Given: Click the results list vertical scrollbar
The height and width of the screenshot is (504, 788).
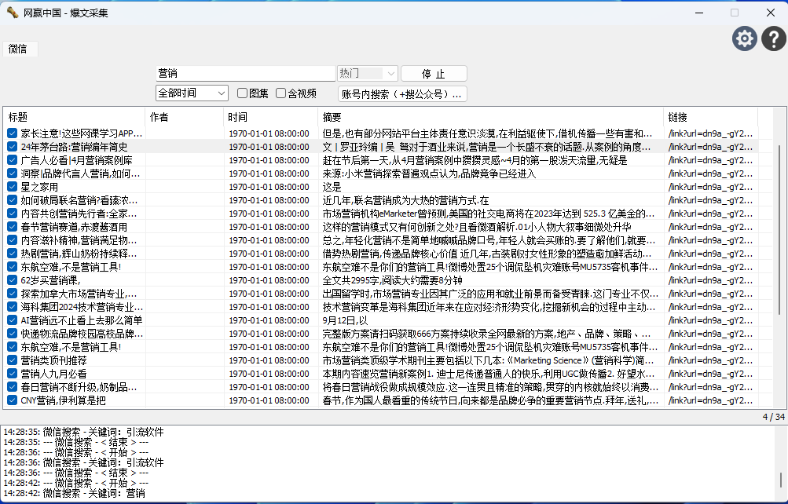Looking at the screenshot, I should click(x=779, y=236).
